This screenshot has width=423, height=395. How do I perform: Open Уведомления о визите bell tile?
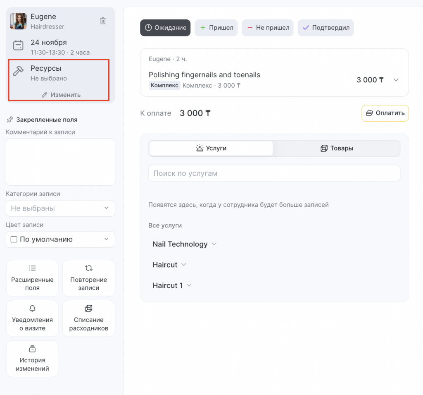point(32,318)
